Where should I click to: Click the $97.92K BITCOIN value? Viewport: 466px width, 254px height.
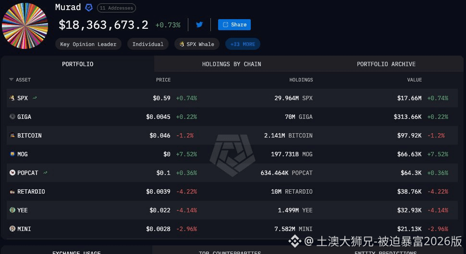[x=409, y=136]
